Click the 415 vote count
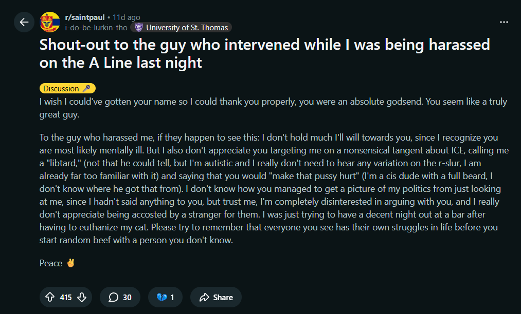521x314 pixels. (x=66, y=297)
